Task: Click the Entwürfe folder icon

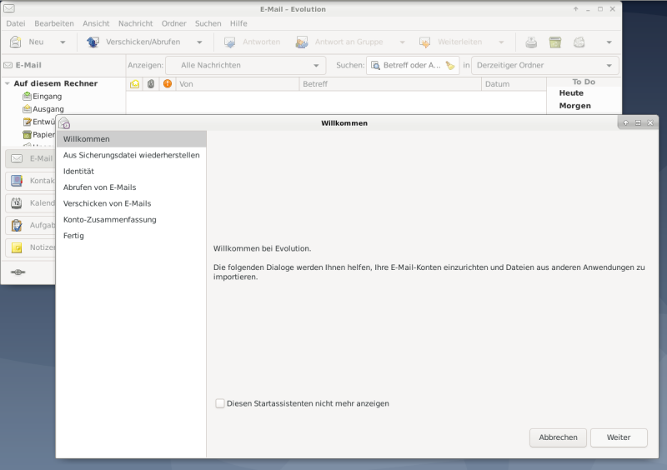Action: click(x=27, y=122)
